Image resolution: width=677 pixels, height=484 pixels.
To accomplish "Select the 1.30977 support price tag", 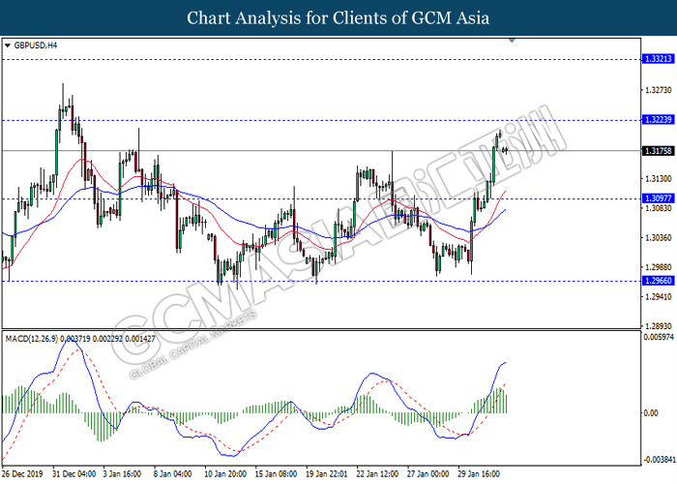I will point(658,198).
